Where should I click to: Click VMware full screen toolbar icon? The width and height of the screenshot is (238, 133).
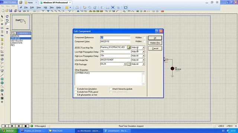113,7
